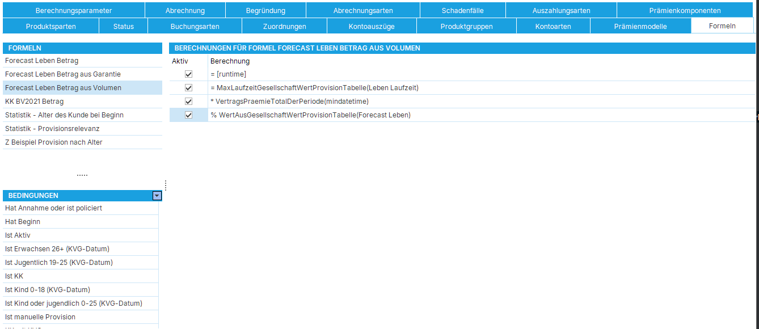Screen dimensions: 759x329
Task: Toggle Aktiv checkbox for MaxLaufzeitGesellschaftWertProvisionTabelle row
Action: click(188, 88)
